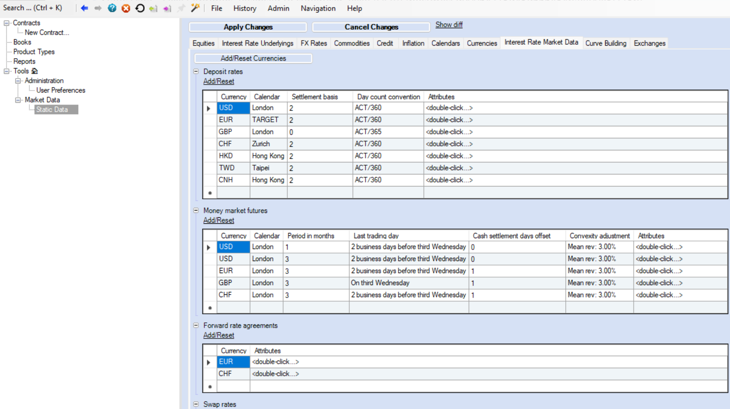Open the File menu
Image resolution: width=730 pixels, height=409 pixels.
tap(216, 8)
